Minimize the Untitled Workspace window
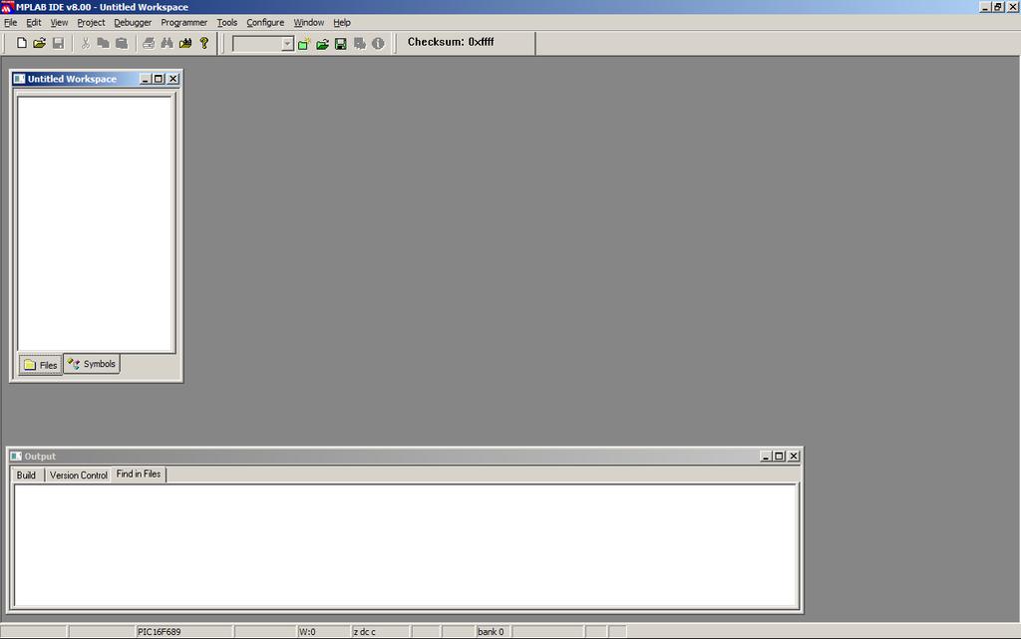Viewport: 1021px width, 639px height. pos(146,79)
